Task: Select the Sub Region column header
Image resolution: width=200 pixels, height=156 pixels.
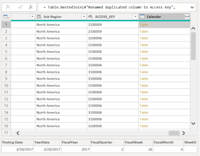Action: tap(52, 17)
